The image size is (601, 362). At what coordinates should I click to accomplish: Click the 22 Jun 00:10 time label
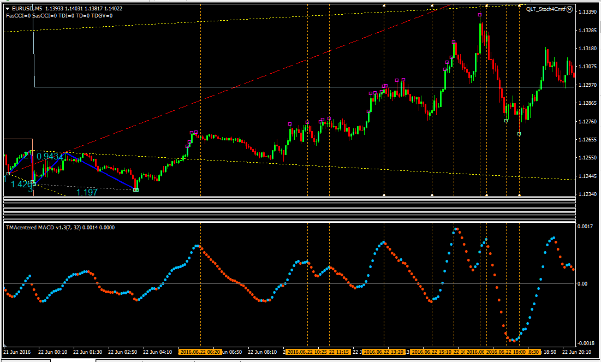(x=52, y=352)
